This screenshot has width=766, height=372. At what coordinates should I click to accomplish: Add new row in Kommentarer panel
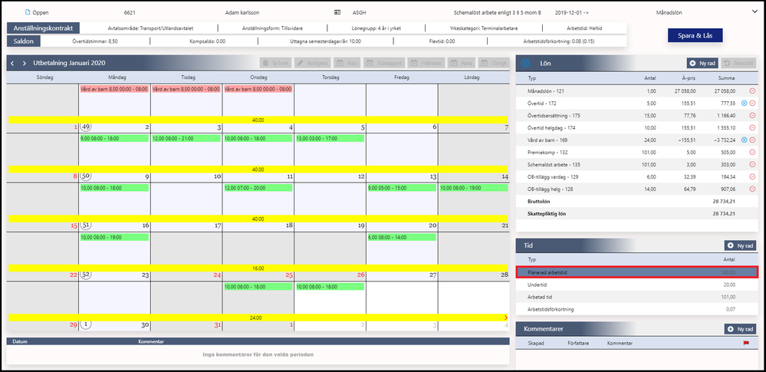[x=741, y=329]
